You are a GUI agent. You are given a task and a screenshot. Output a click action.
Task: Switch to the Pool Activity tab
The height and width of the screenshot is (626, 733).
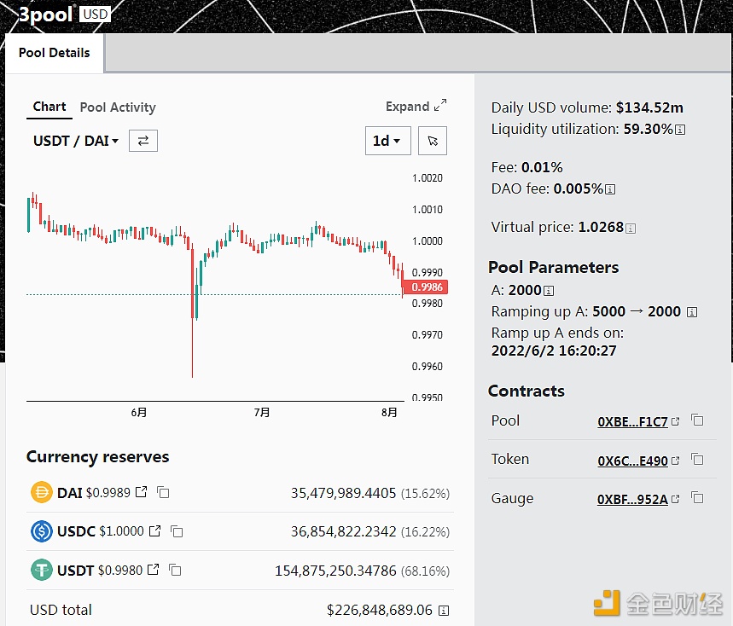coord(118,107)
